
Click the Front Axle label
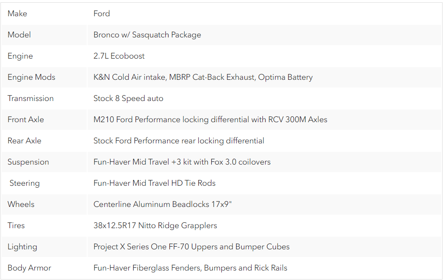pyautogui.click(x=26, y=119)
